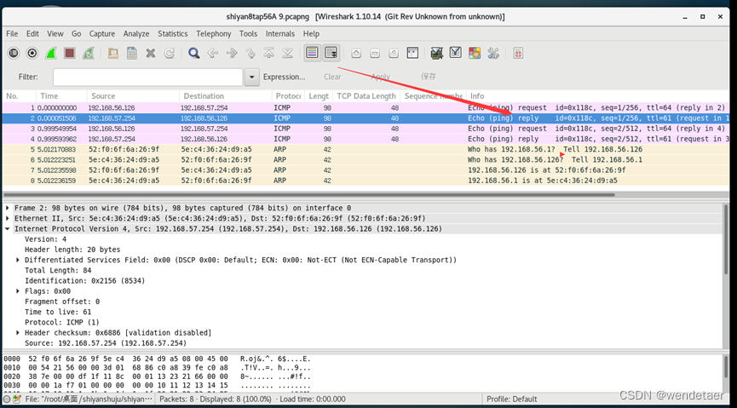Open the Edit menu
The image size is (737, 408).
click(32, 34)
